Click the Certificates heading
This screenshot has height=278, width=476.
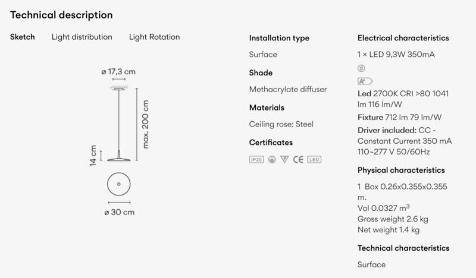tap(271, 143)
